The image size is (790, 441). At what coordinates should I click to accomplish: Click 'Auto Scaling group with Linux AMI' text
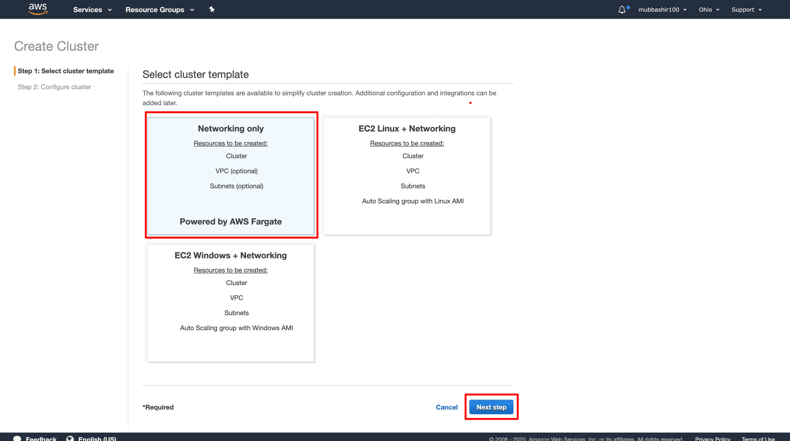(413, 201)
